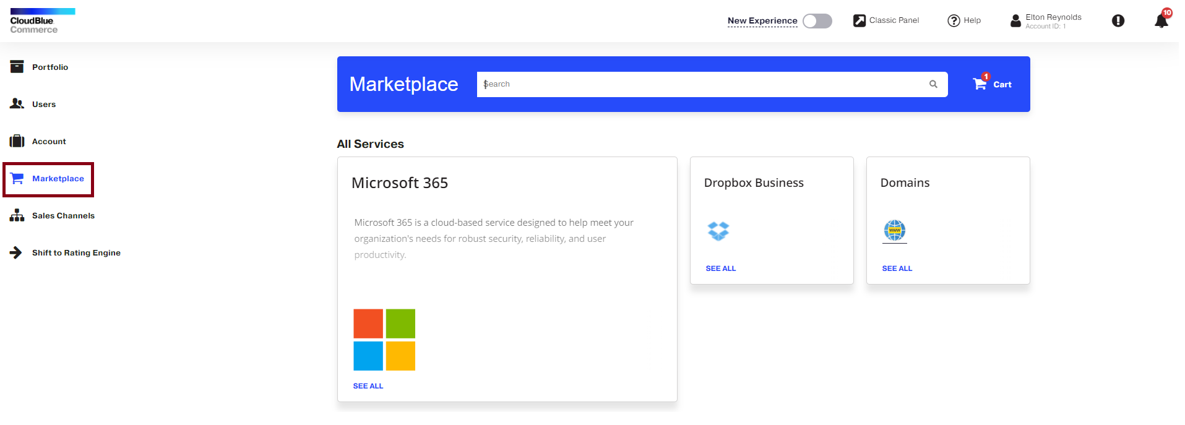
Task: Click the Help question mark icon
Action: (x=954, y=20)
